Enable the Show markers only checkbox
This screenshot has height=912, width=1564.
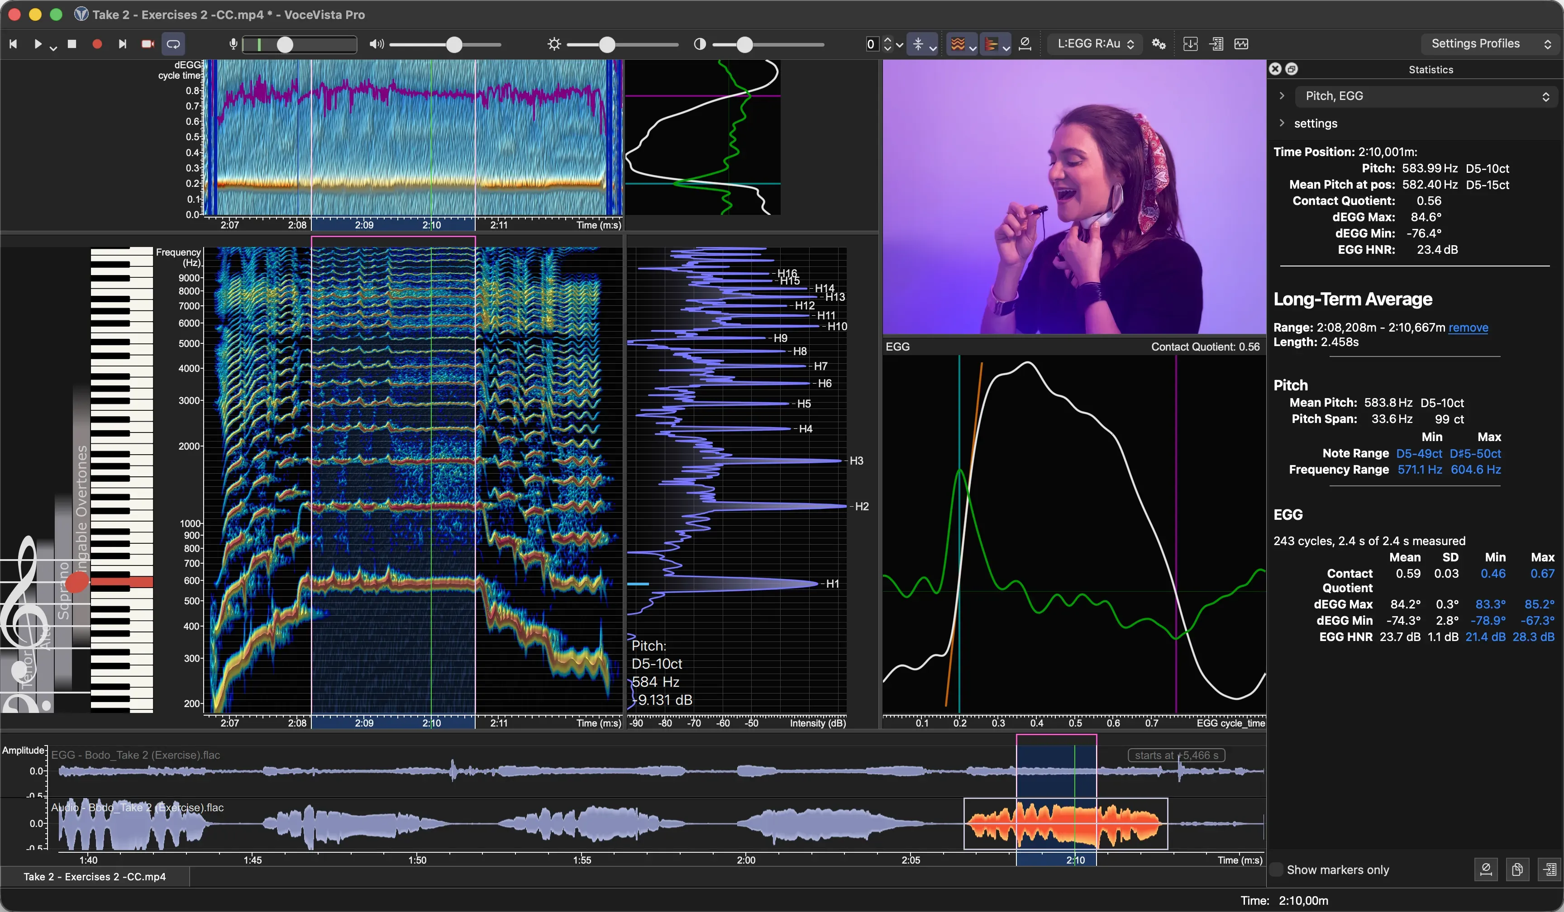click(x=1276, y=870)
